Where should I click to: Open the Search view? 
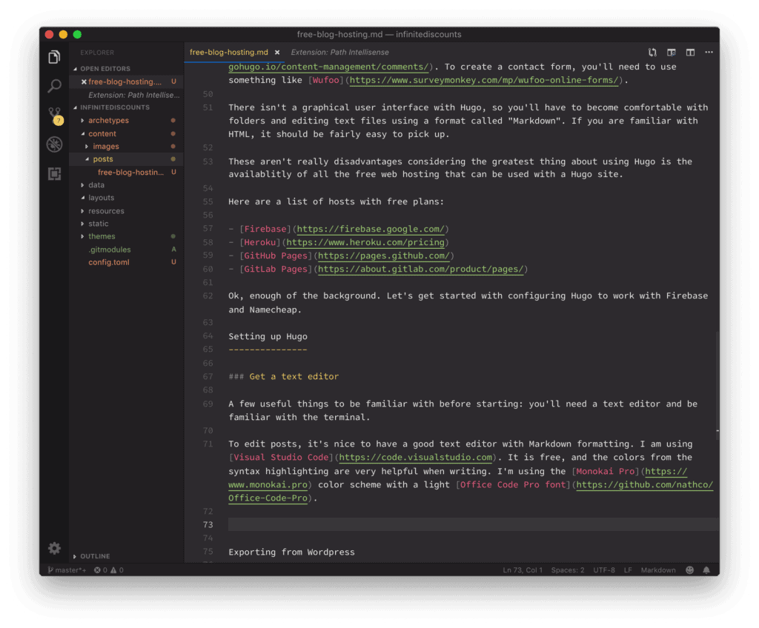[x=54, y=87]
